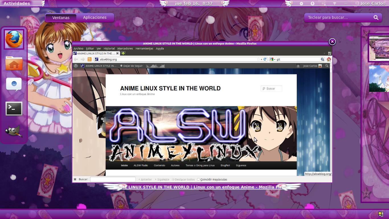The height and width of the screenshot is (219, 389).
Task: Launch Firefox from the dash
Action: click(x=14, y=39)
